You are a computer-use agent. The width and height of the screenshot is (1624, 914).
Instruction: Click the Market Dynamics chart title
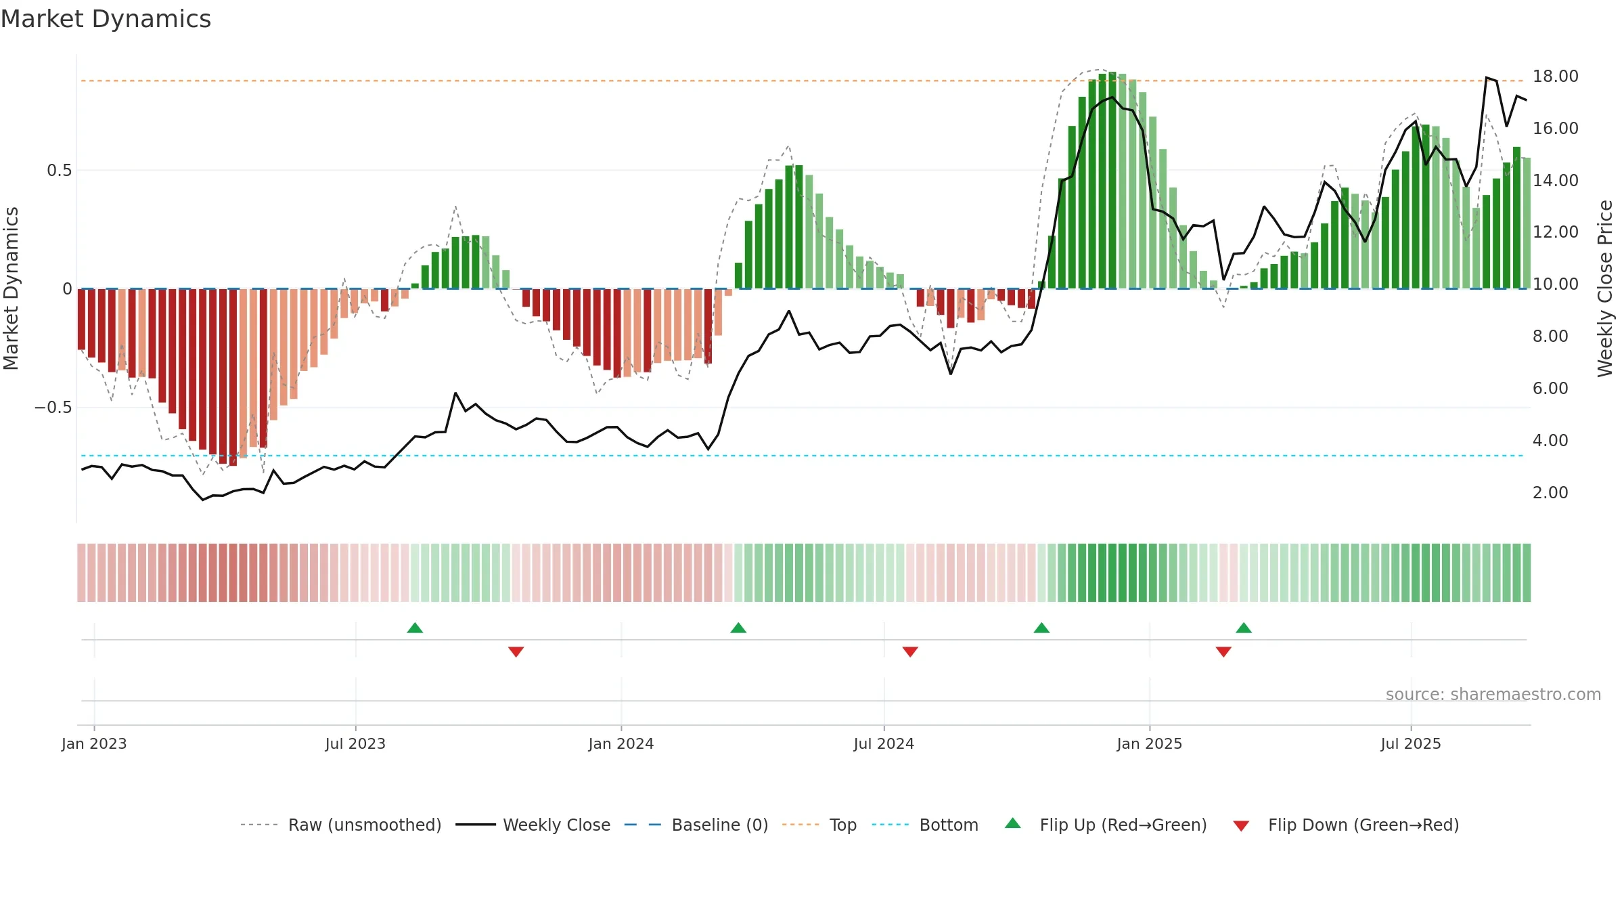click(106, 19)
